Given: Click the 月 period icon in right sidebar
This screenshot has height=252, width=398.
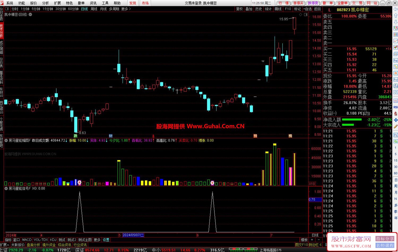Looking at the screenshot, I should click(x=396, y=193).
